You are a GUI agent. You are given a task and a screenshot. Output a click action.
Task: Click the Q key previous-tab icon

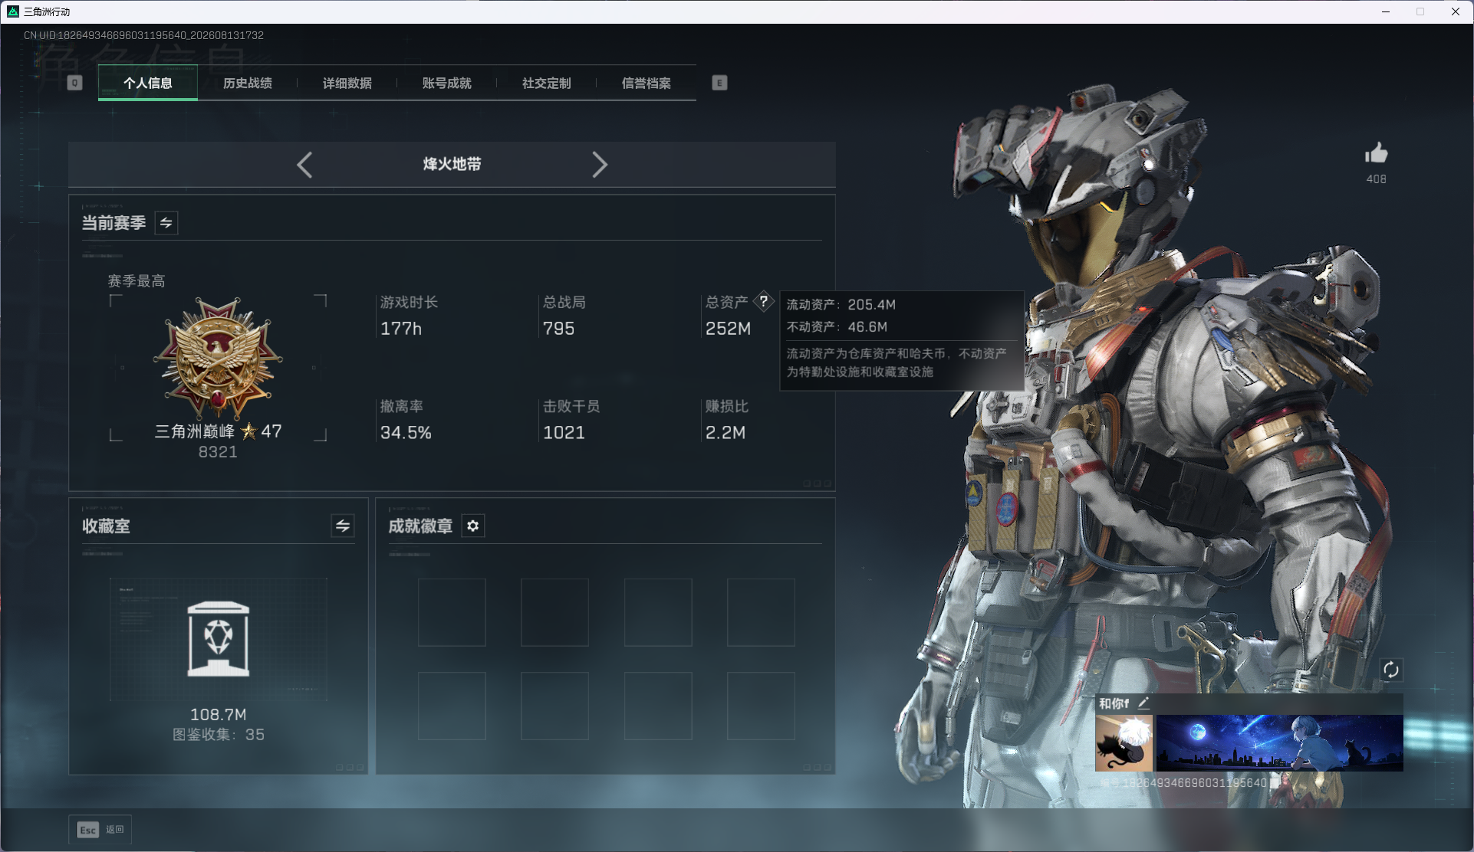74,83
